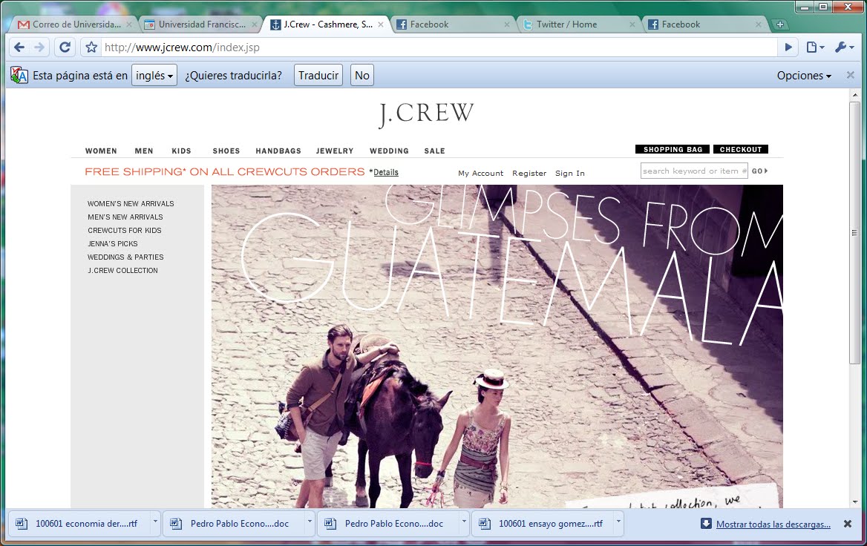Click No to decline translation
This screenshot has width=867, height=546.
(x=362, y=75)
